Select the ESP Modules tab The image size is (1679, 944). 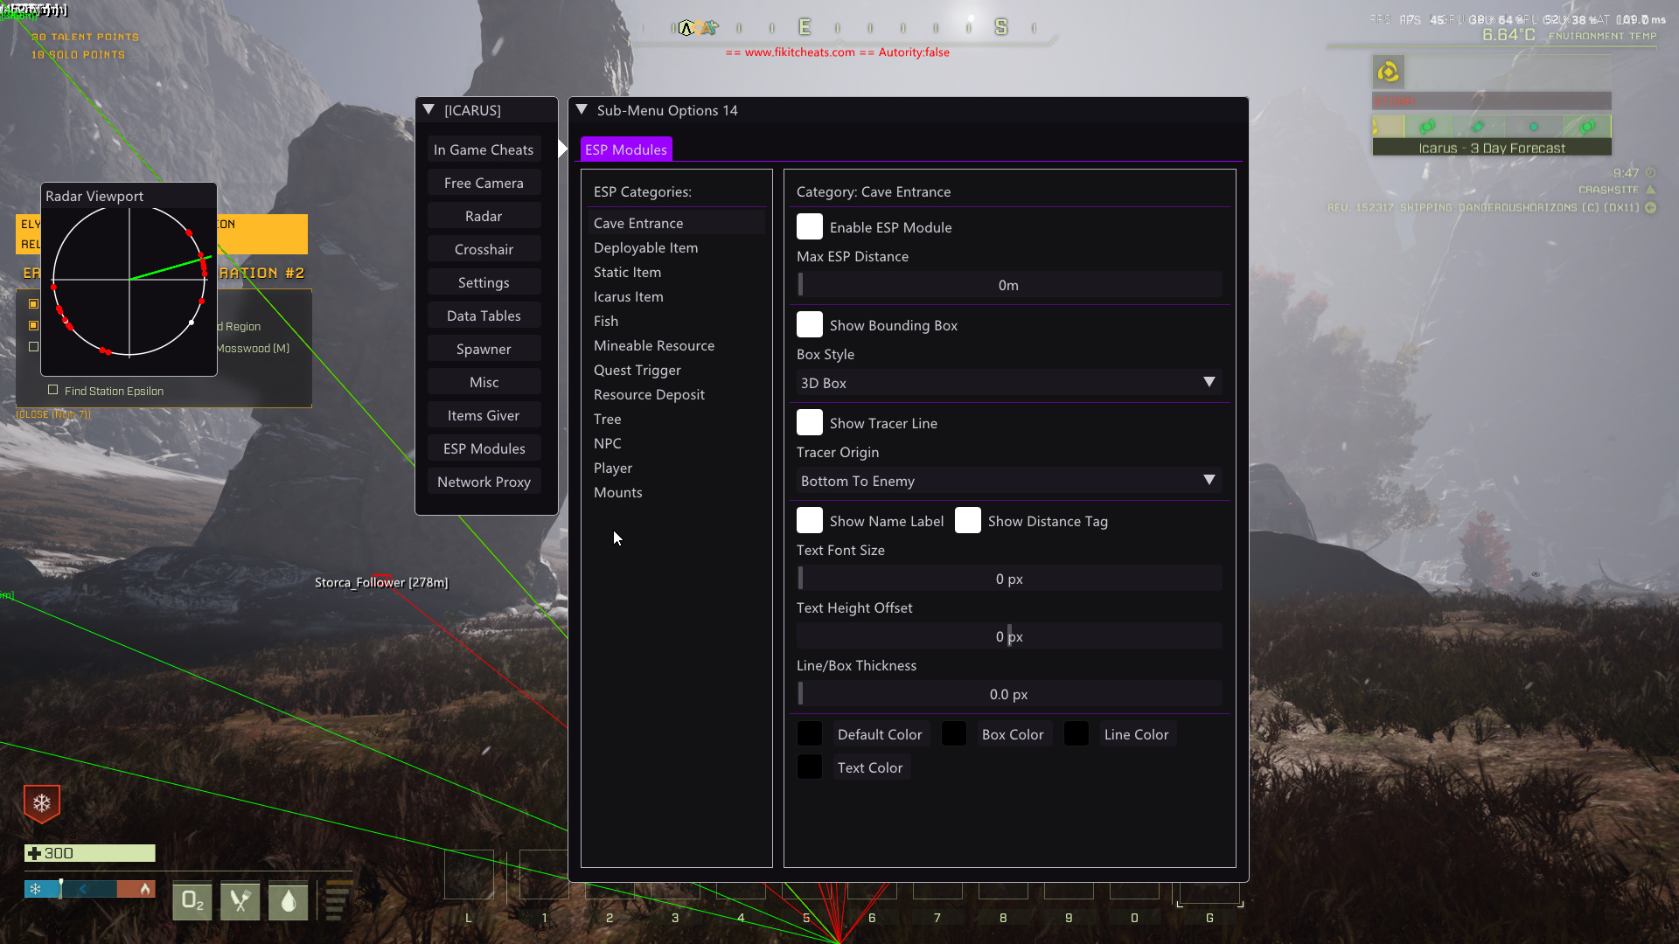point(626,149)
